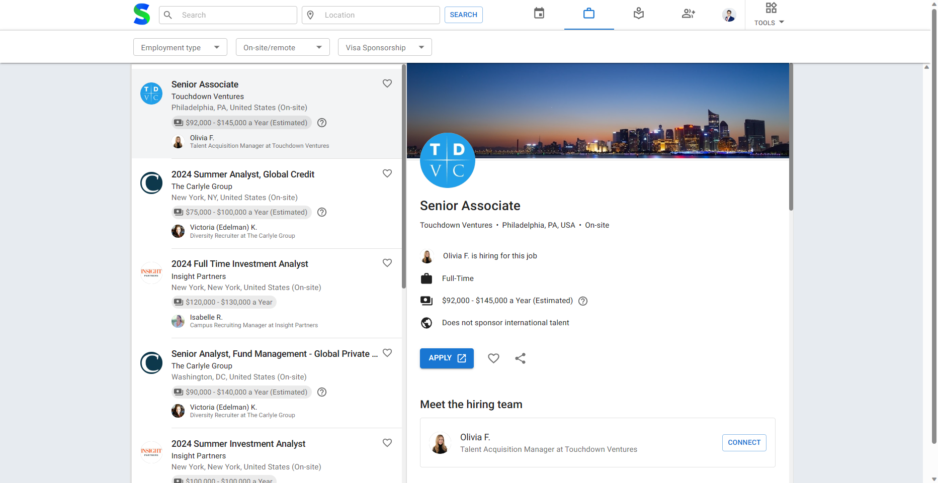
Task: Focus the Search input field
Action: point(228,15)
